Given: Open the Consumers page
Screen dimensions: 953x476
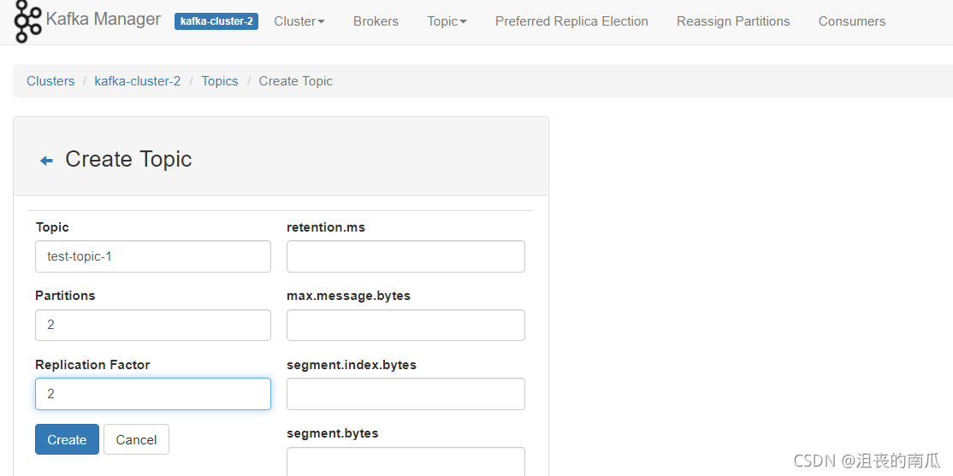Looking at the screenshot, I should click(851, 21).
